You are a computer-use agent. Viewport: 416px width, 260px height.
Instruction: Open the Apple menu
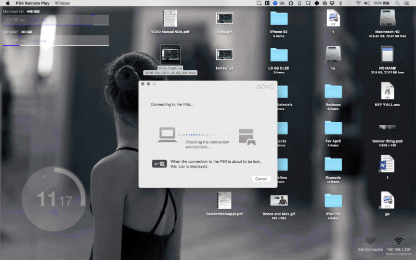8,3
